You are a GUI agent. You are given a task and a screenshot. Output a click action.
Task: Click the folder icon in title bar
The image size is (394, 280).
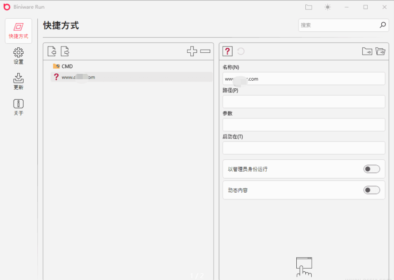(x=309, y=7)
